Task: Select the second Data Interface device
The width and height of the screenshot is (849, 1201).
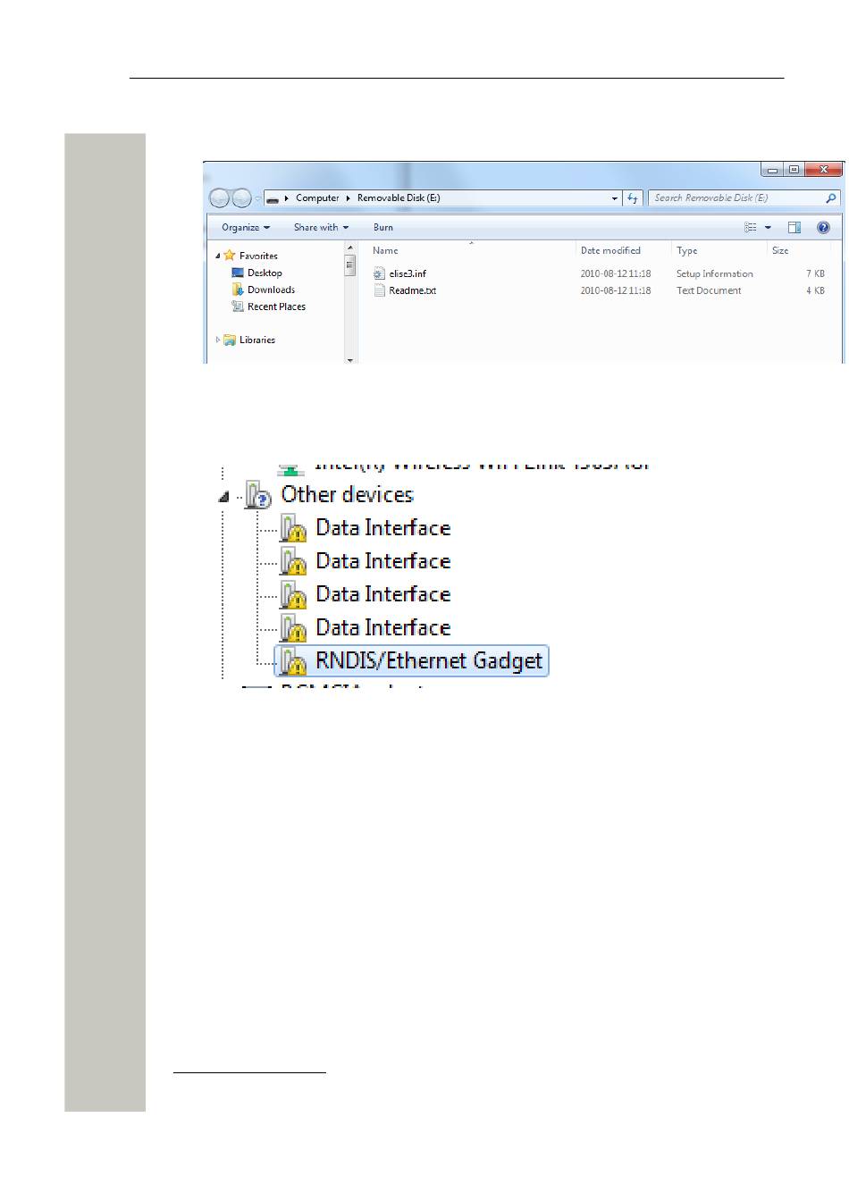Action: (382, 561)
